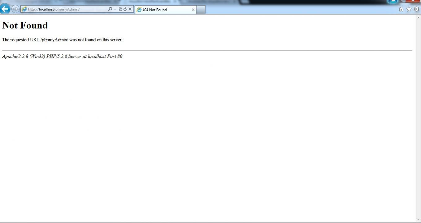Go to Home page via house icon
The width and height of the screenshot is (421, 223).
pos(401,9)
